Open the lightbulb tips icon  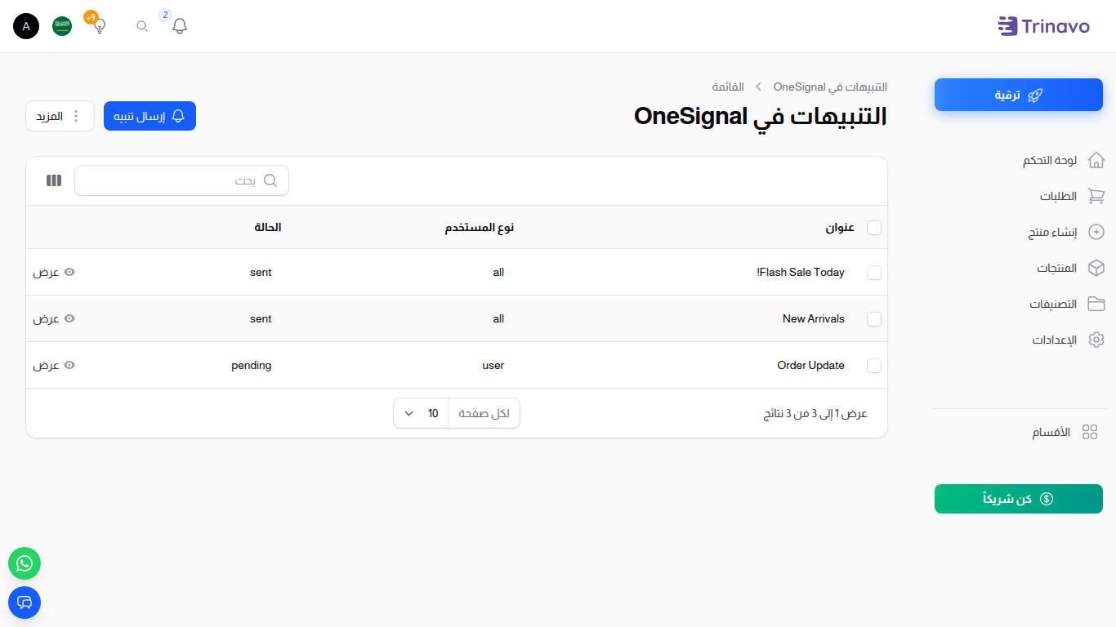pyautogui.click(x=100, y=26)
